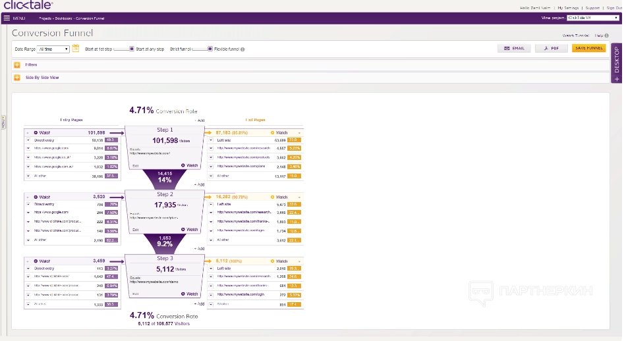Expand the mywebsite.com/plans exit row
The image size is (626, 341).
pyautogui.click(x=212, y=167)
